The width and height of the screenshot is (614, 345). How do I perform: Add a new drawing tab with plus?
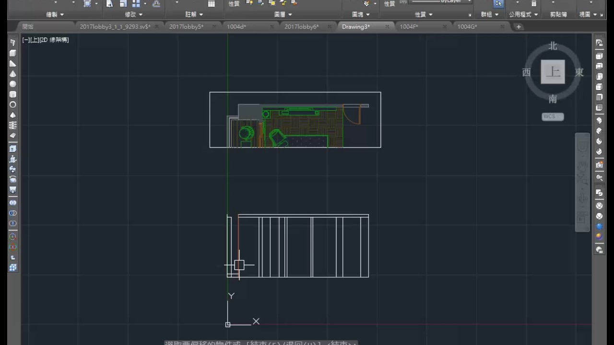pos(519,27)
